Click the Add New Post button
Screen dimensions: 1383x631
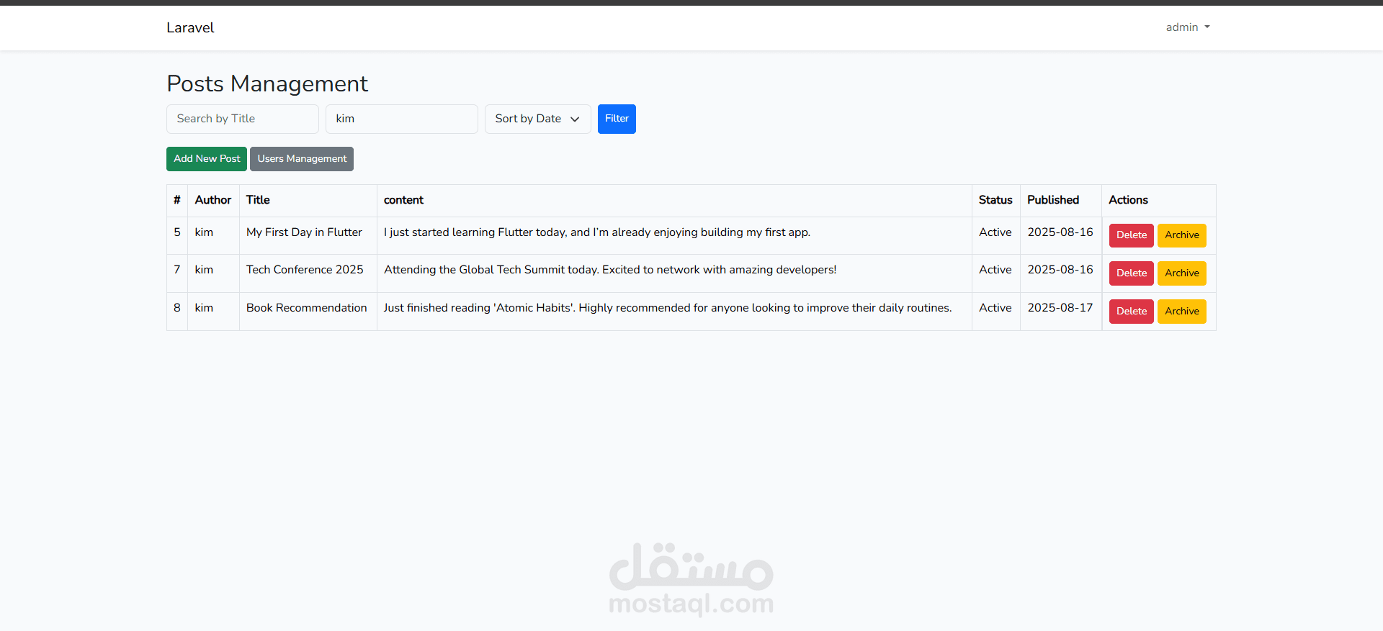click(x=207, y=159)
